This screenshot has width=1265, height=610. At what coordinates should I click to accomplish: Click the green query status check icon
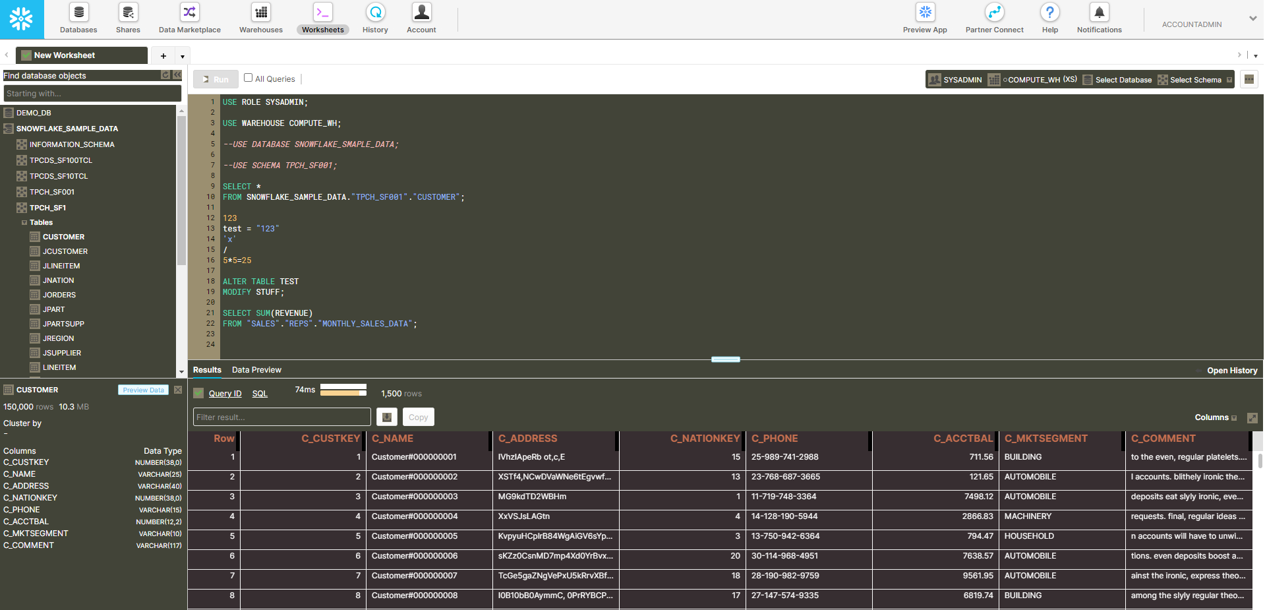[x=198, y=393]
